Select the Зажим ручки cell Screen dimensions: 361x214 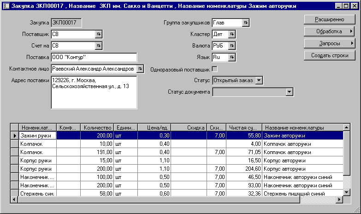tap(37, 136)
